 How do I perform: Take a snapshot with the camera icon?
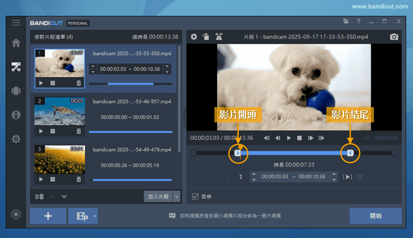tap(394, 37)
